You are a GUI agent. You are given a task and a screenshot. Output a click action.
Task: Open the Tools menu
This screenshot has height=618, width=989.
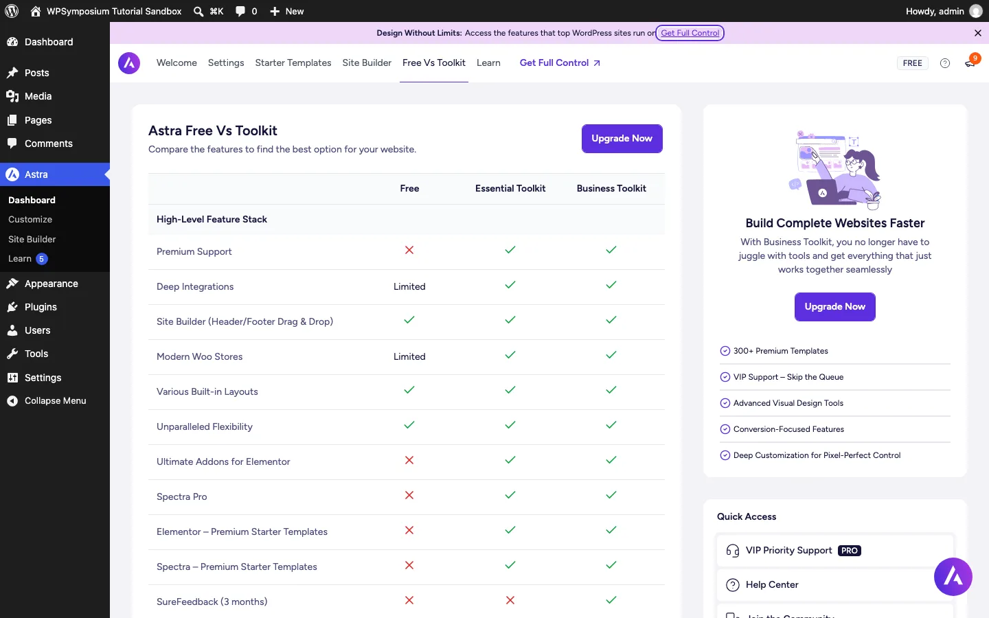tap(55, 354)
